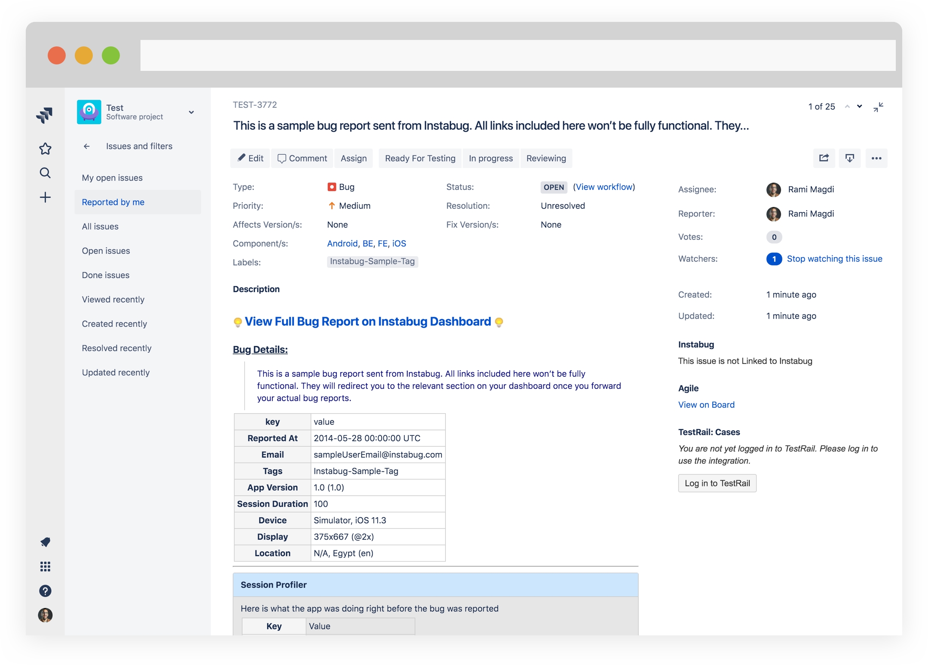Open the more actions ellipsis menu
Image resolution: width=928 pixels, height=665 pixels.
[x=876, y=158]
